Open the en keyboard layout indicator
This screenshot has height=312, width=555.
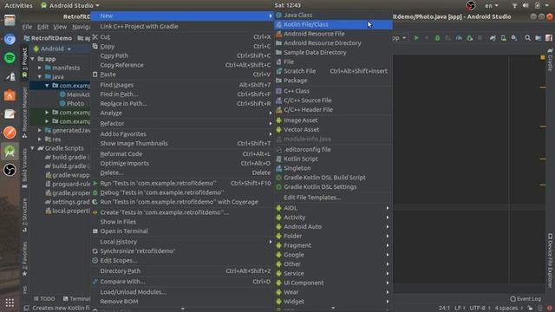point(492,5)
